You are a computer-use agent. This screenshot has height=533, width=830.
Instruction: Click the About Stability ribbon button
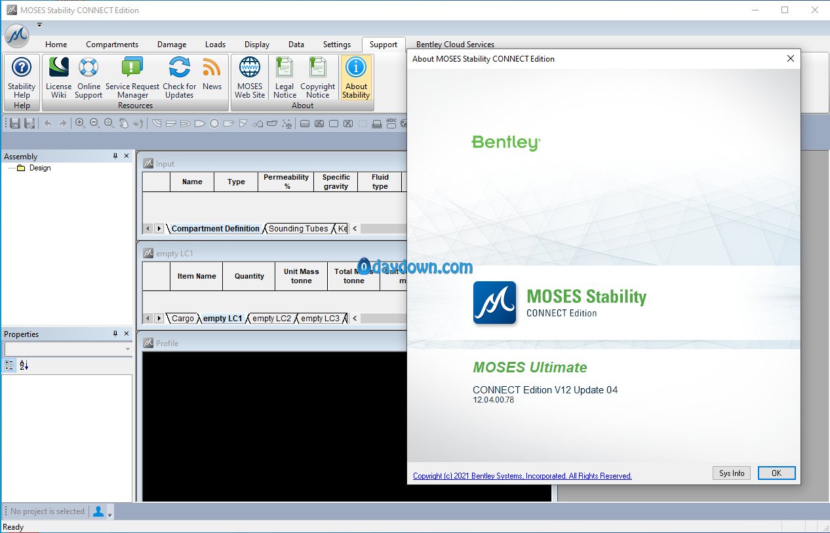[356, 77]
